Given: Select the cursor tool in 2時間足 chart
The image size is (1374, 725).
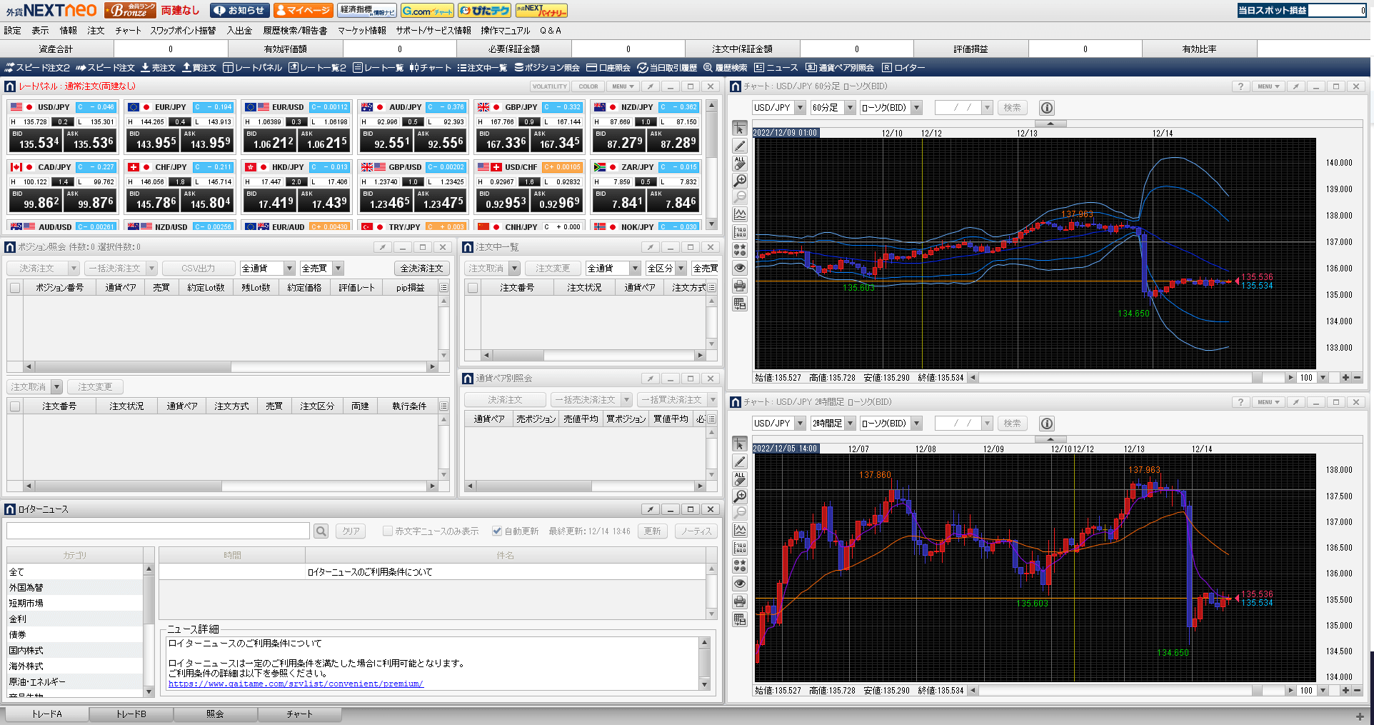Looking at the screenshot, I should click(x=740, y=444).
